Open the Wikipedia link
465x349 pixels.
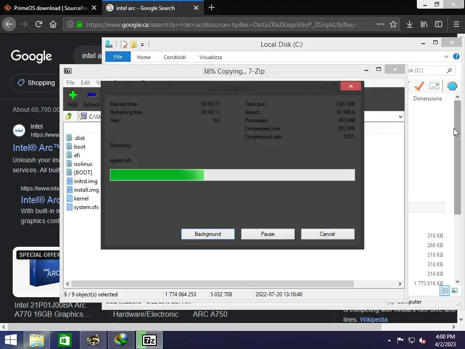pos(374,319)
